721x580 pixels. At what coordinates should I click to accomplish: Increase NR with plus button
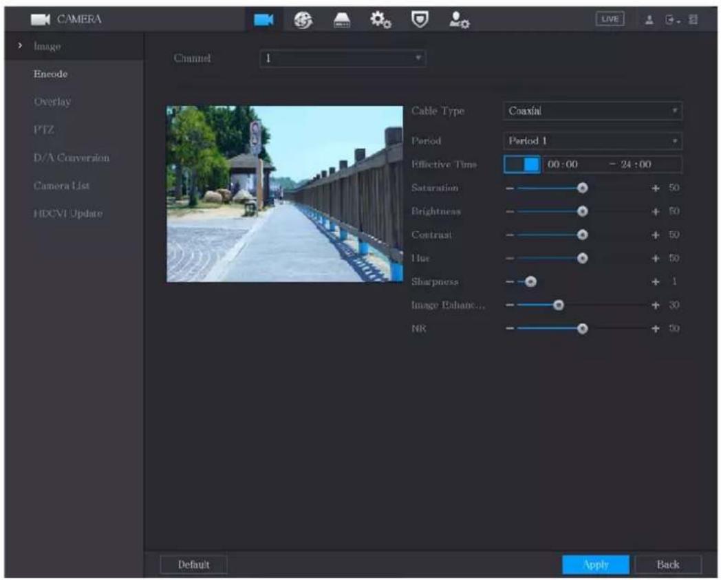tap(655, 329)
